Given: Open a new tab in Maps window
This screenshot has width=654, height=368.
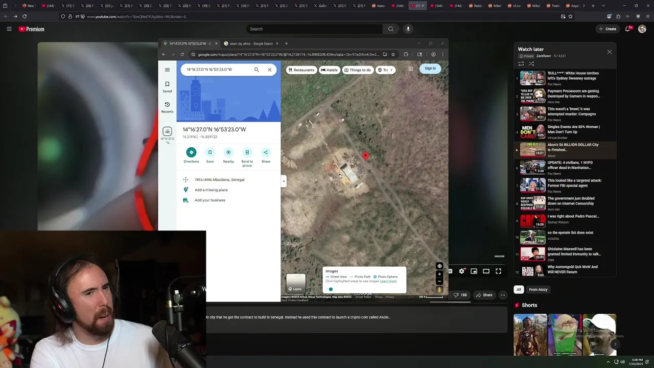Looking at the screenshot, I should [286, 43].
